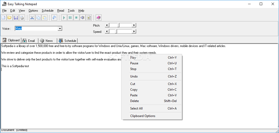Open the Edit menu
Image resolution: width=279 pixels, height=133 pixels.
click(13, 11)
